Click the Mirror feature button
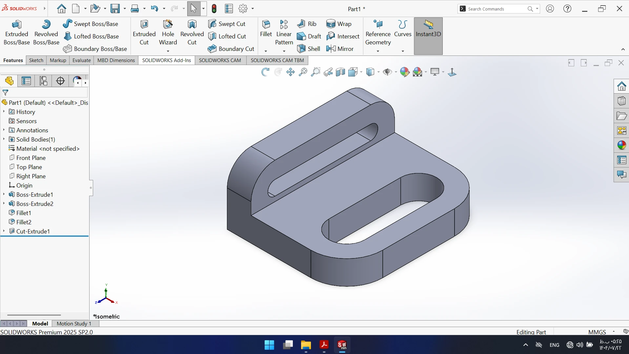Screen dimensions: 629x354 coord(340,49)
